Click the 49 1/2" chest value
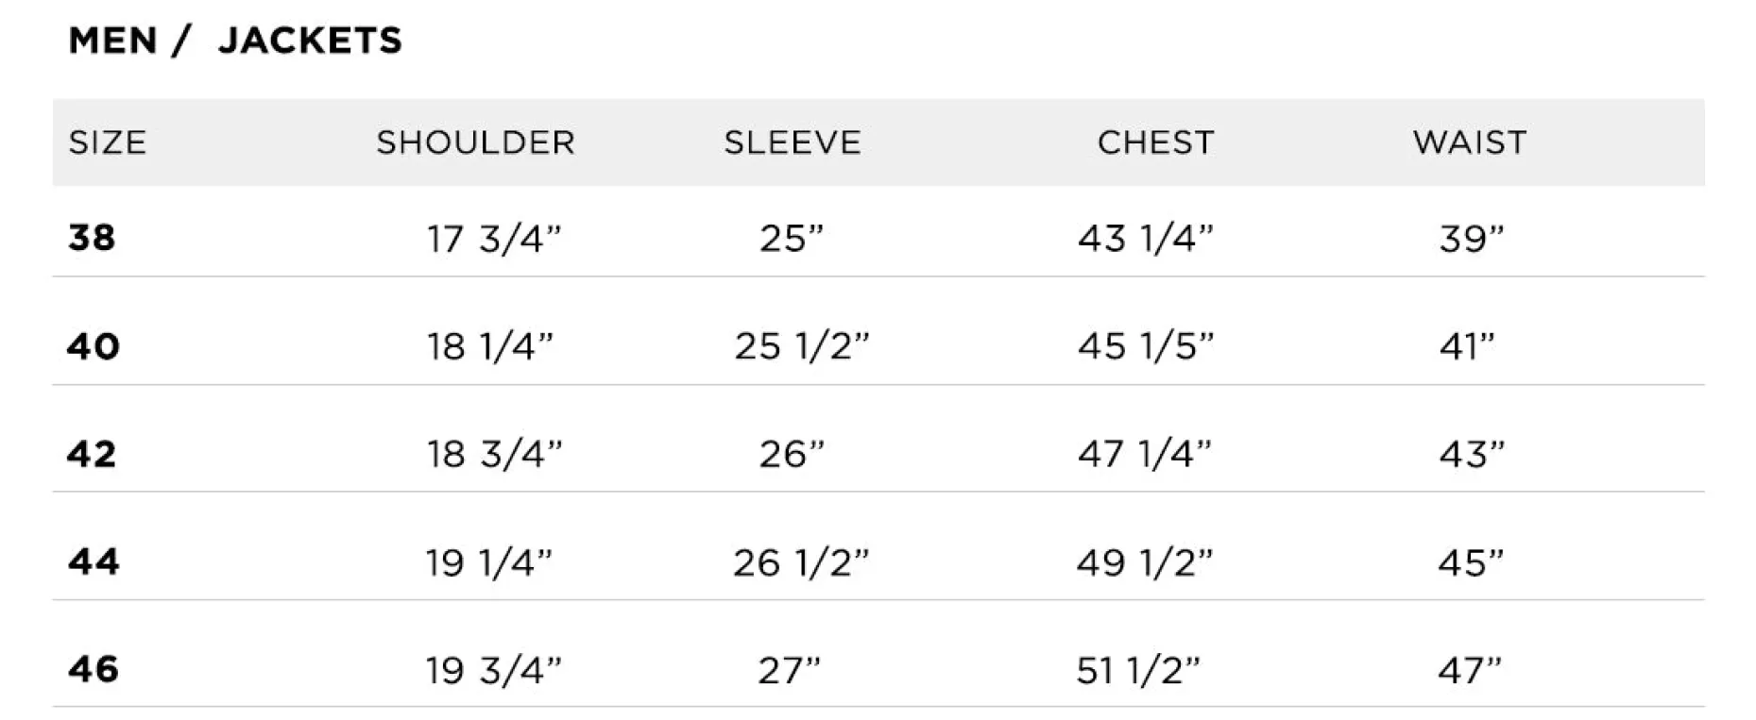Viewport: 1756px width, 720px height. [x=1144, y=563]
